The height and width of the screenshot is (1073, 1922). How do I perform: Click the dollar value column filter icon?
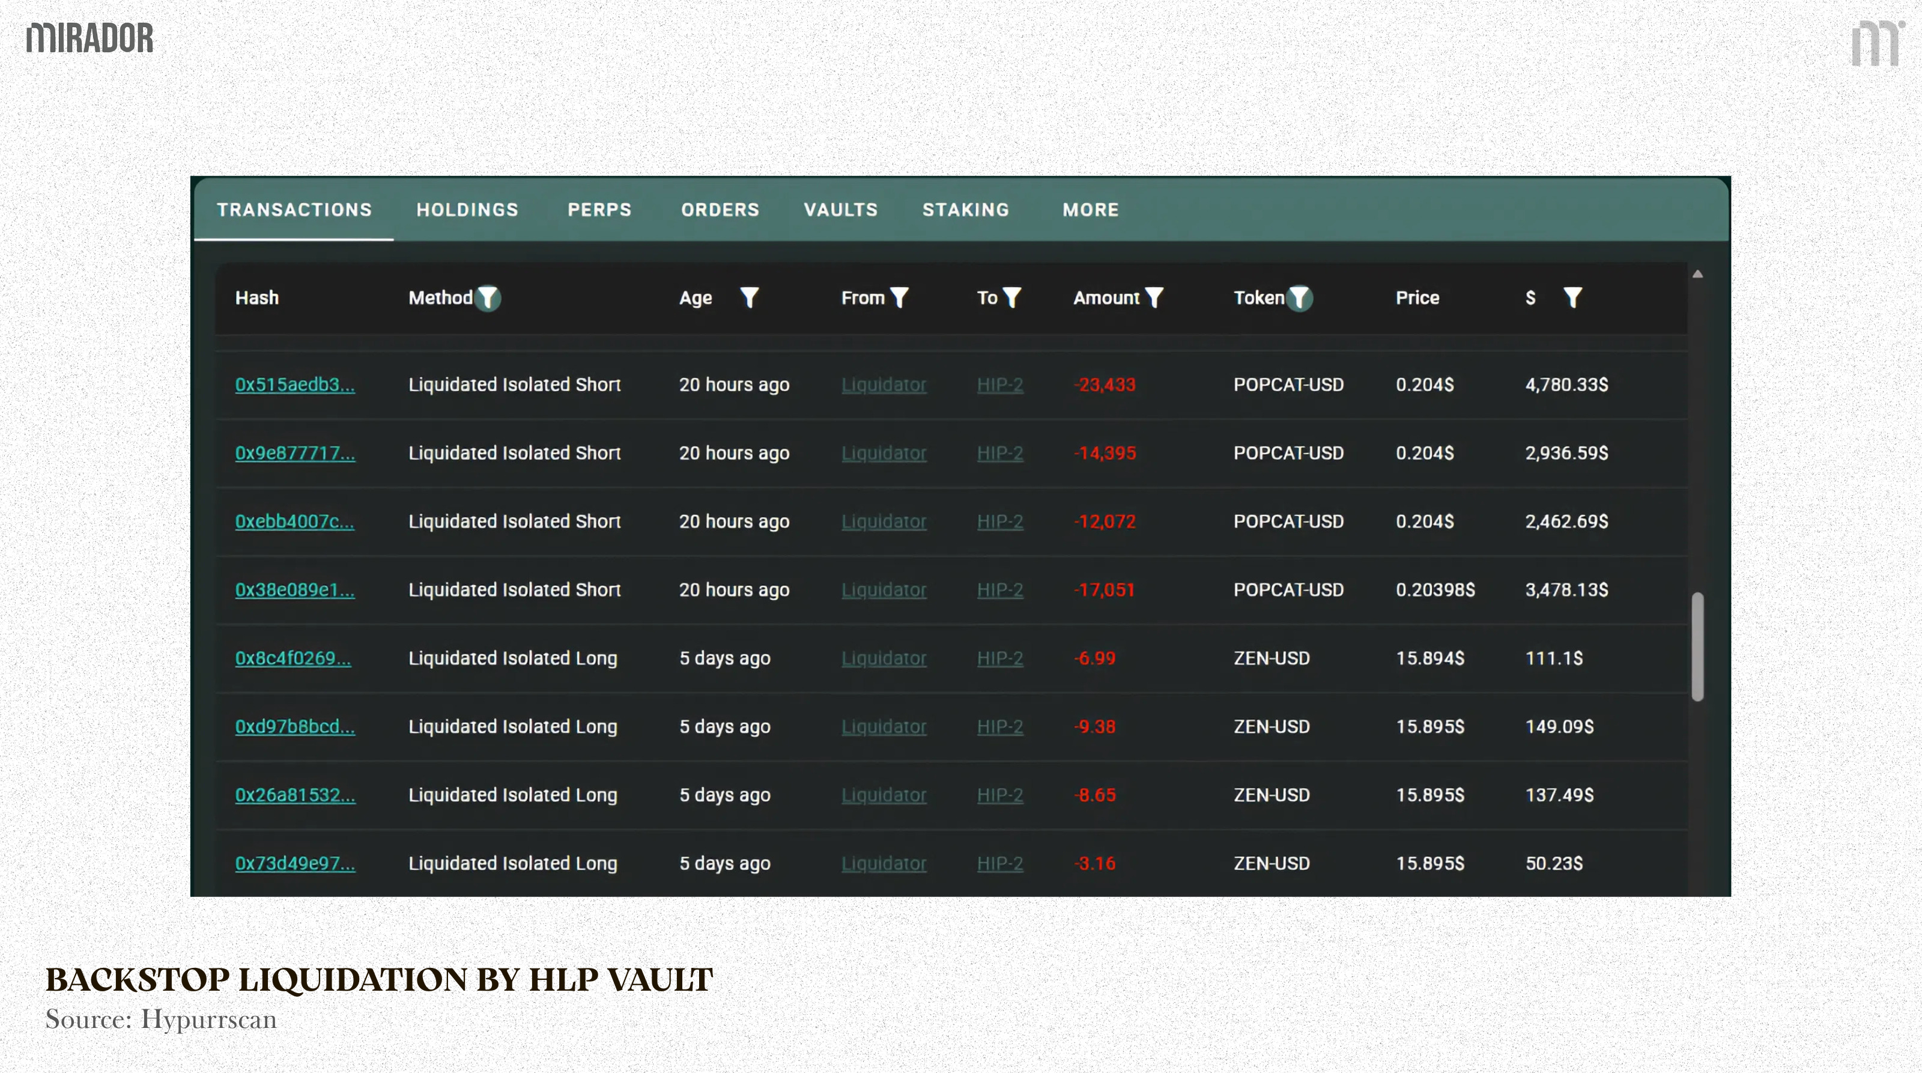click(1573, 298)
